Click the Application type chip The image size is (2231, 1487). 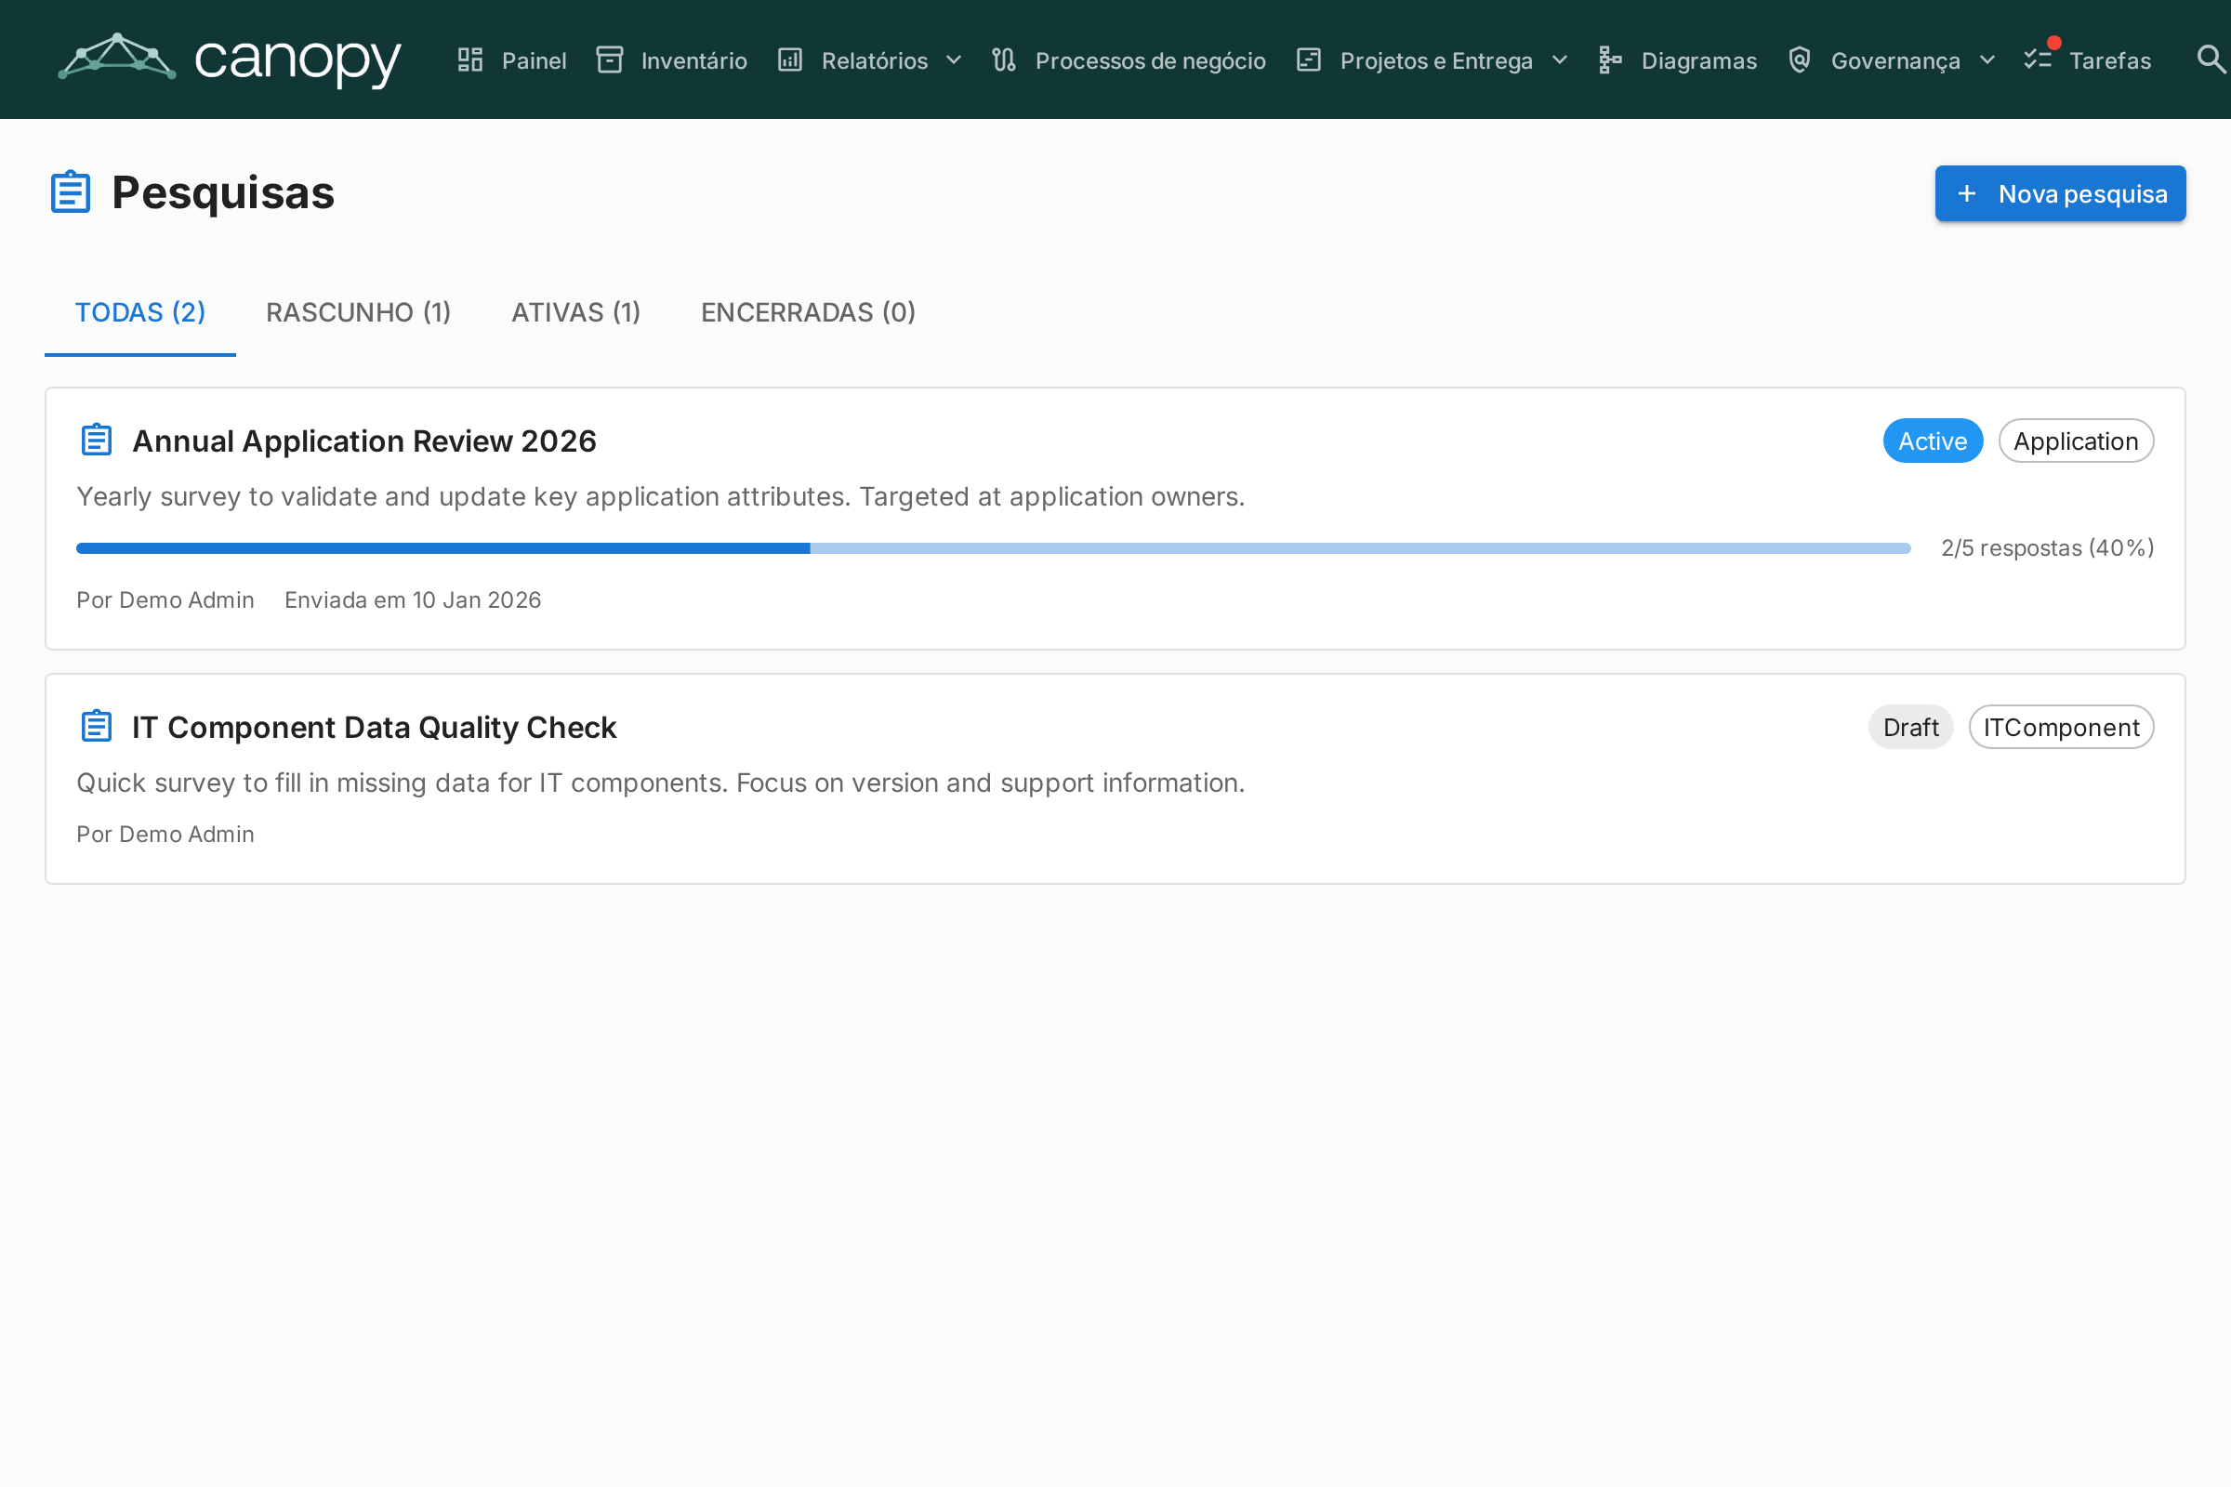(x=2076, y=441)
